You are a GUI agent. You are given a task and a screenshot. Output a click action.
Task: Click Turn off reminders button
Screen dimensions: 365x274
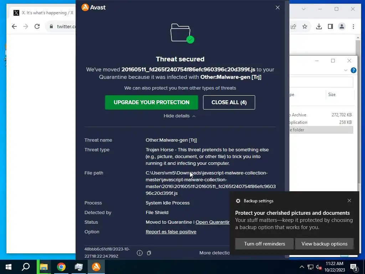pyautogui.click(x=264, y=244)
